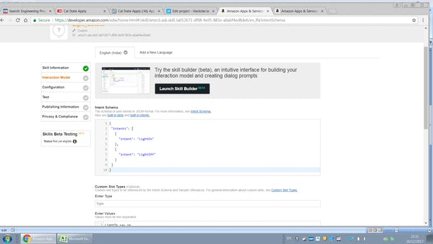
Task: Open the built-in slots link
Action: [115, 115]
